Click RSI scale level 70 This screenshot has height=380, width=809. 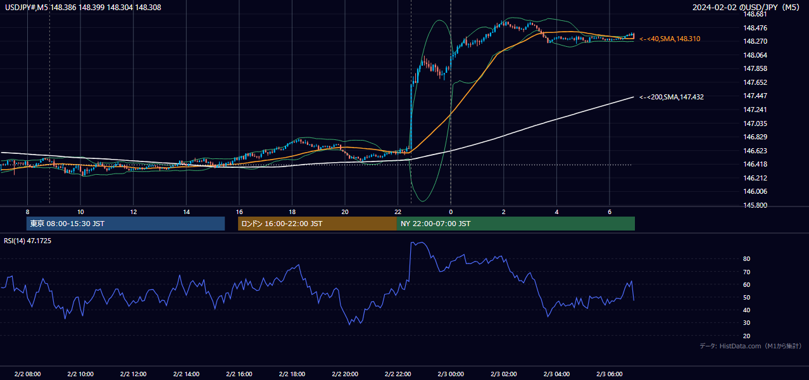[747, 272]
